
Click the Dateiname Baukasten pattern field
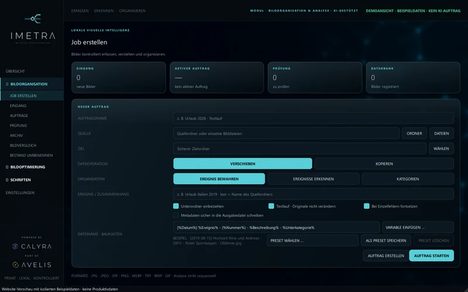(276, 227)
